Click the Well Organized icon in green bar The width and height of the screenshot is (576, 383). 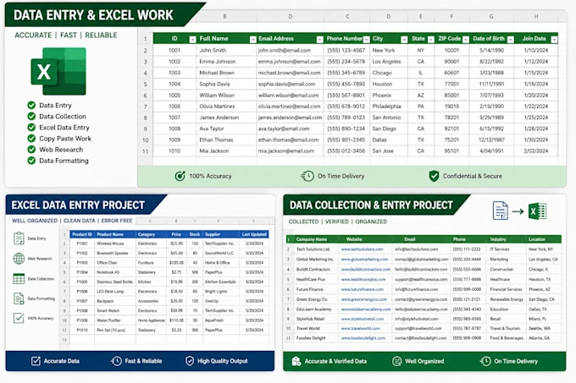coord(396,361)
